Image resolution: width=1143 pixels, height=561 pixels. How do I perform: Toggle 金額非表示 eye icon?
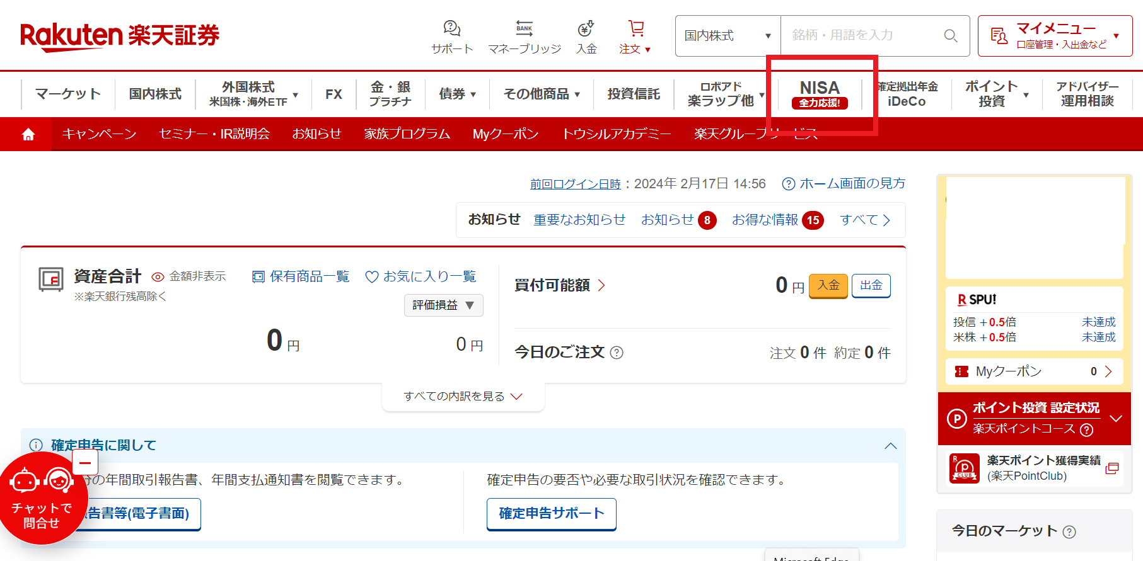click(158, 277)
